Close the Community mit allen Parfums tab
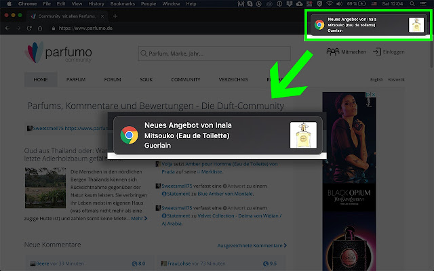Viewport: 434px width, 271px height. click(x=102, y=16)
